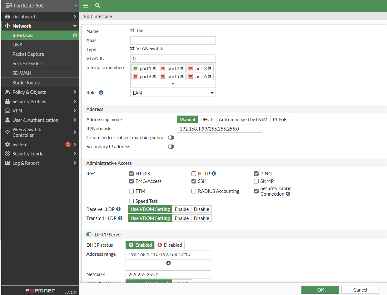Viewport: 387px width, 295px height.
Task: Click the System gear icon
Action: [x=7, y=144]
